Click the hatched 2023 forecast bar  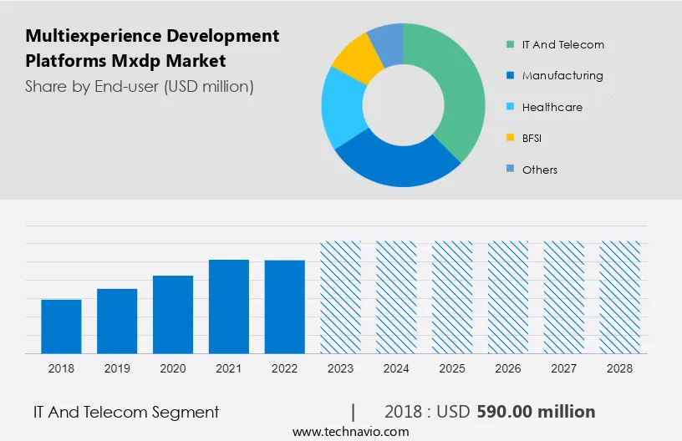[341, 297]
